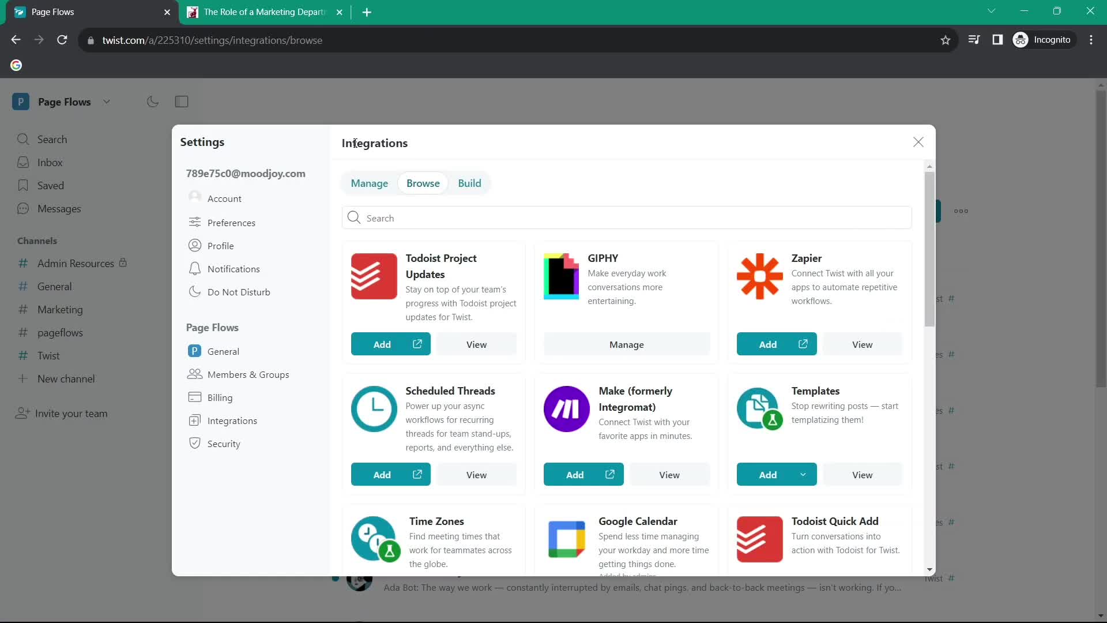Image resolution: width=1107 pixels, height=623 pixels.
Task: Click the GIPHY logo icon
Action: (x=561, y=276)
